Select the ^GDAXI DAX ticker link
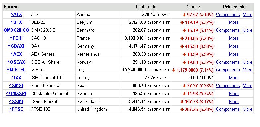The width and height of the screenshot is (260, 127). click(16, 46)
